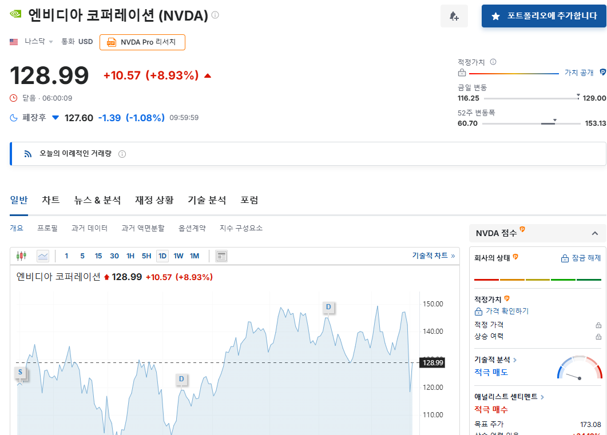Image resolution: width=607 pixels, height=435 pixels.
Task: Click the 포트폴리오에 추가합니다 button
Action: [543, 16]
